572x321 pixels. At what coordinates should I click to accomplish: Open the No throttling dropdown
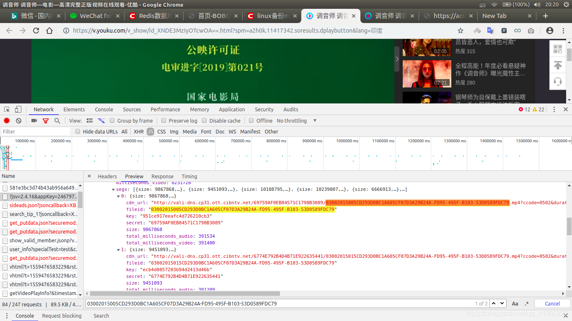(x=296, y=121)
